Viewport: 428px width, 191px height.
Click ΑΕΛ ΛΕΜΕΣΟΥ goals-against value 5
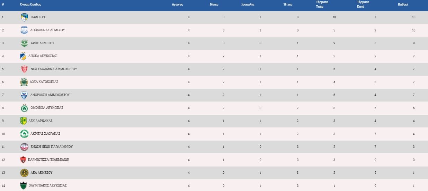375,172
